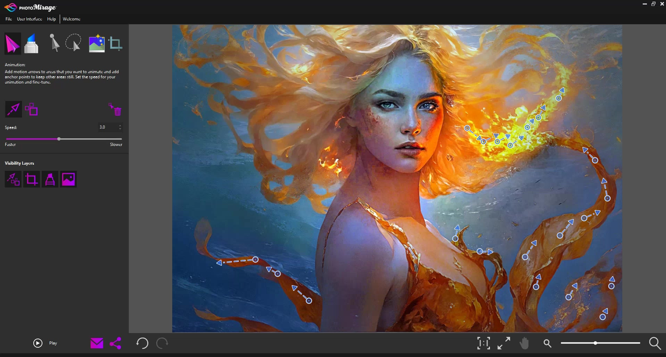Open the File menu
The width and height of the screenshot is (666, 357).
pyautogui.click(x=9, y=19)
